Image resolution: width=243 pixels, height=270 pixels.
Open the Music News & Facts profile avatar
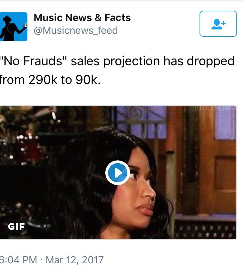coord(14,26)
